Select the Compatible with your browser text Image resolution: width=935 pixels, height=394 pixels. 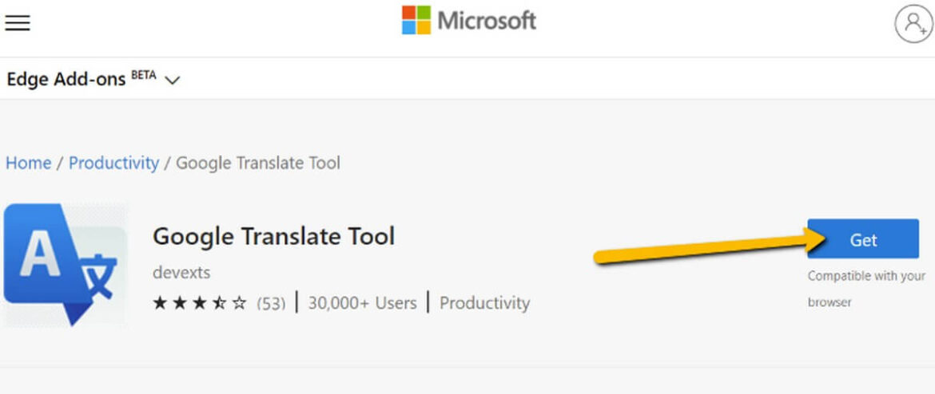coord(866,290)
